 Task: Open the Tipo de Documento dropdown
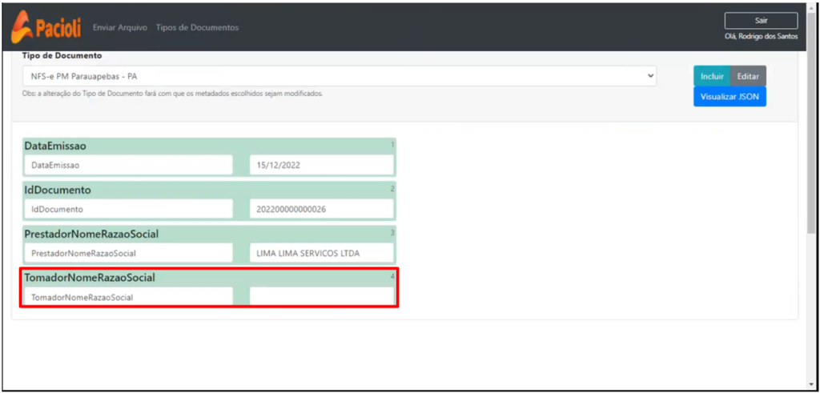(x=340, y=76)
